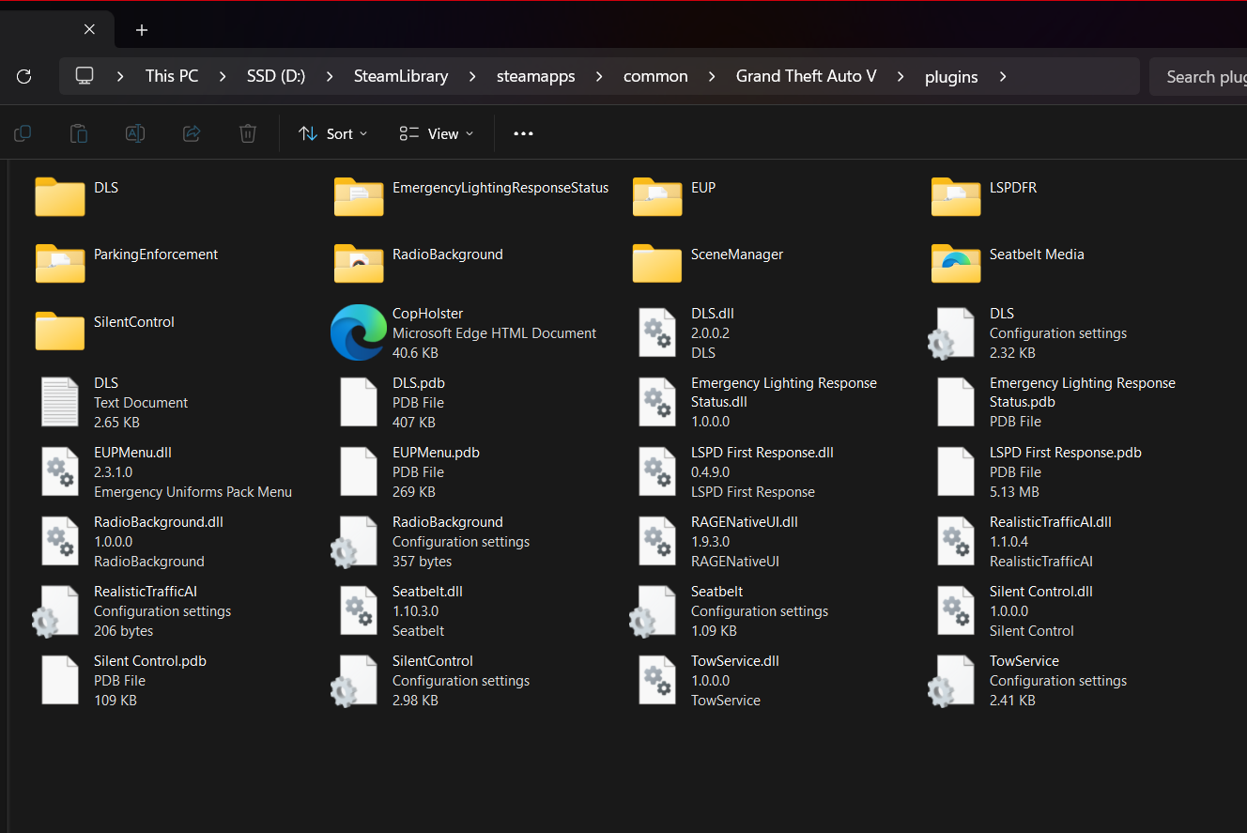Click the Share icon in the toolbar
Screen dimensions: 1247x833
(192, 133)
